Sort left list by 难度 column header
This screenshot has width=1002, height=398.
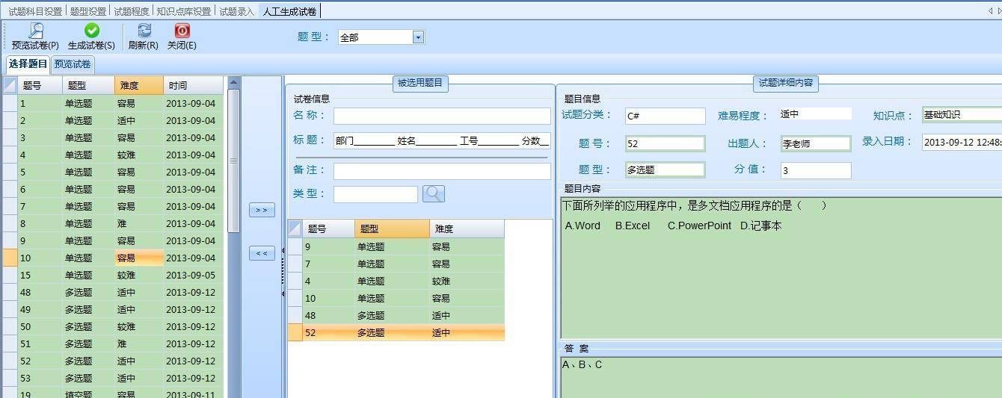(139, 86)
